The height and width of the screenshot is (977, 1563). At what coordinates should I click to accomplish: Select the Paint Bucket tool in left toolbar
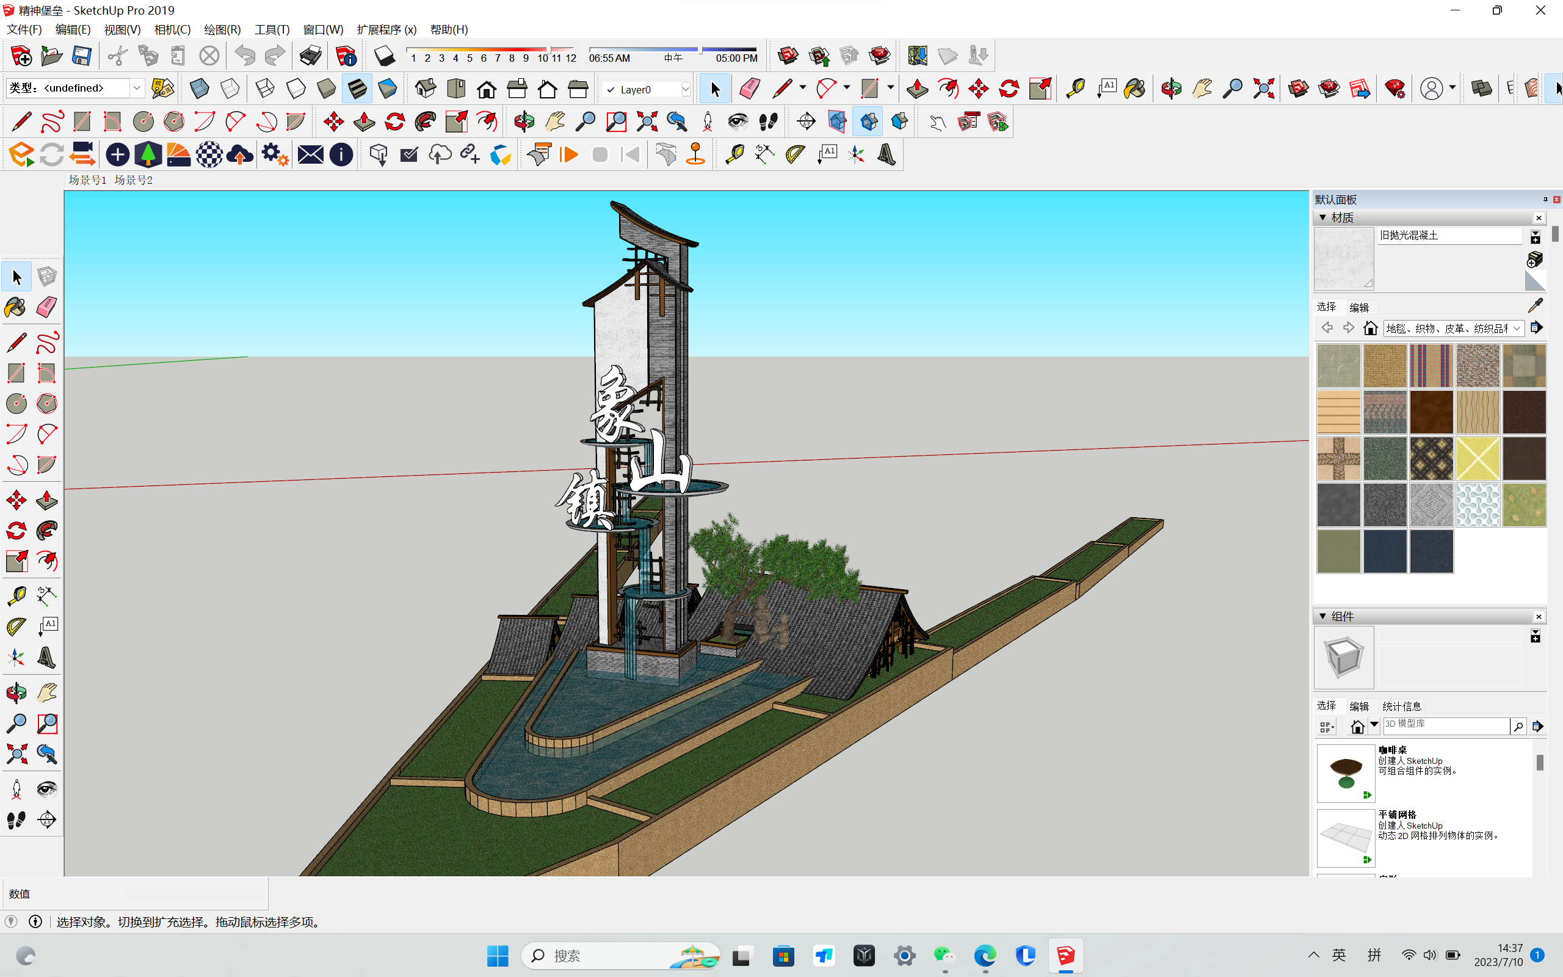pyautogui.click(x=15, y=307)
